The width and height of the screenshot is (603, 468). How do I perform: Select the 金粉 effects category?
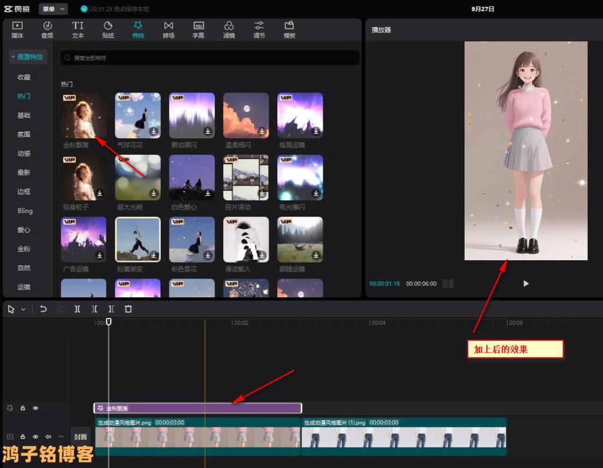coord(24,249)
